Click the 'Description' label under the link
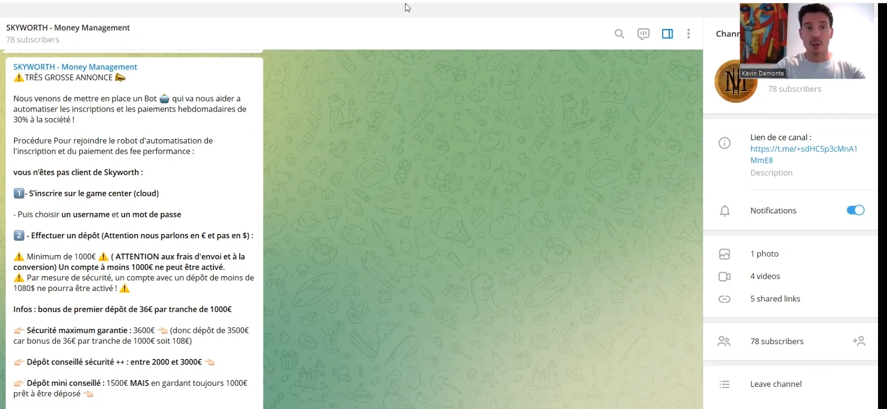 [771, 173]
